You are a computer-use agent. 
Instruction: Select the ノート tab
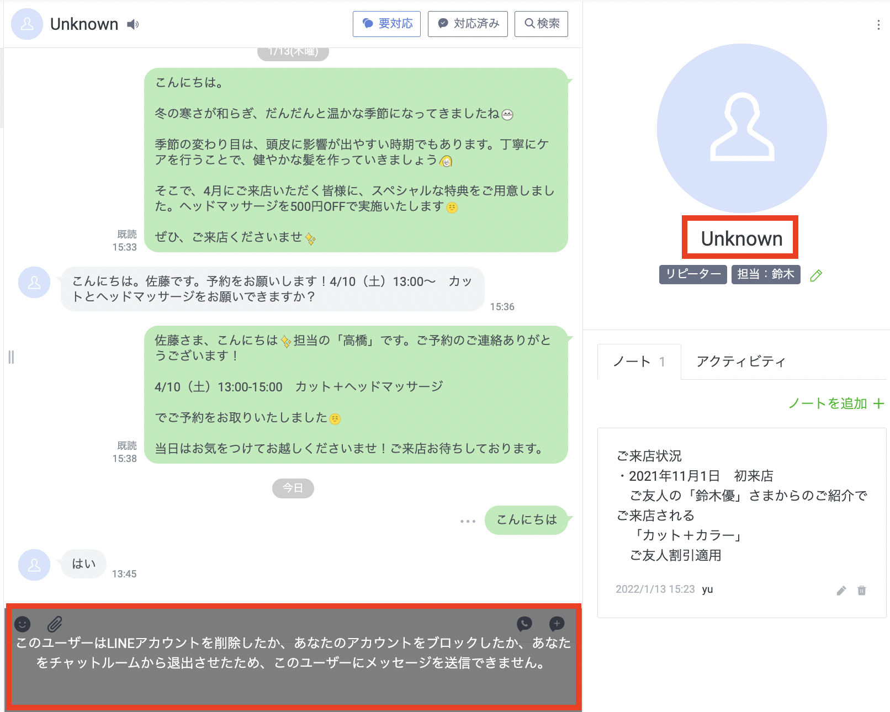click(x=639, y=362)
